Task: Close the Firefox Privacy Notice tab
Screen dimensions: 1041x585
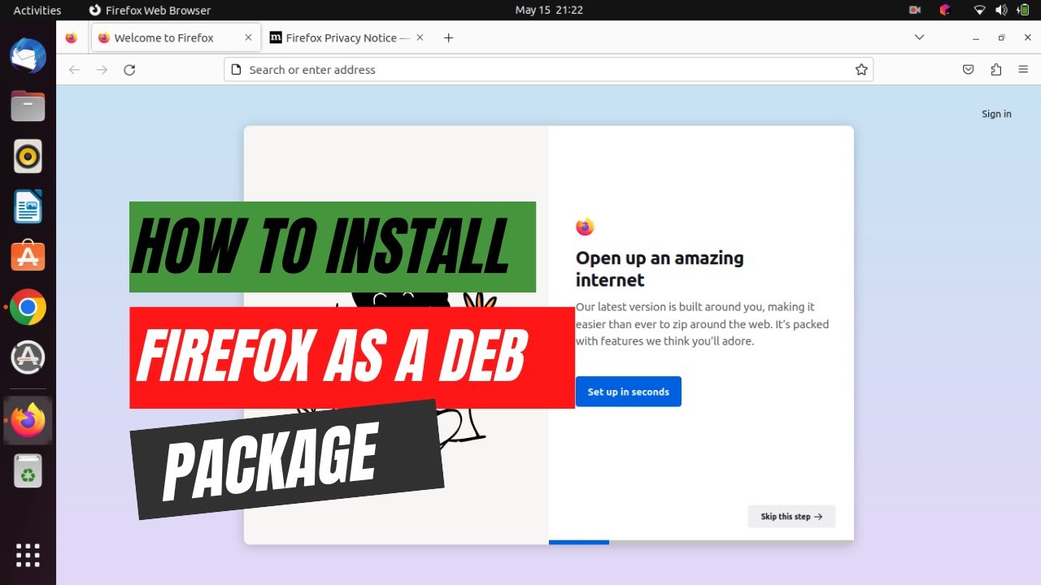Action: pos(420,37)
